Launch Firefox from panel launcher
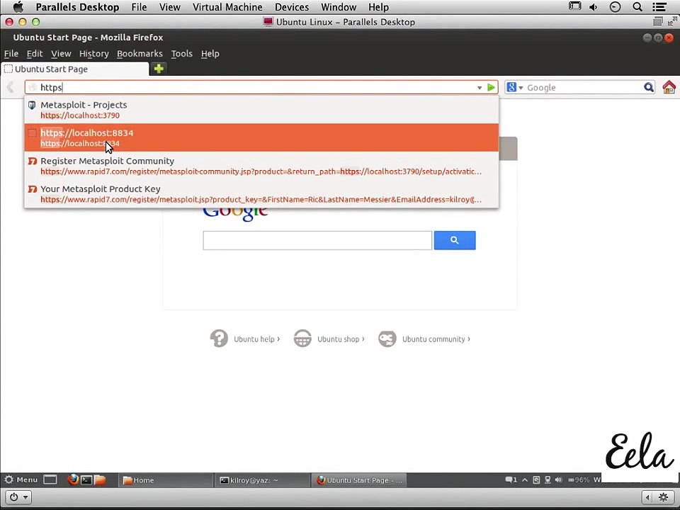Viewport: 680px width, 510px height. pyautogui.click(x=73, y=480)
